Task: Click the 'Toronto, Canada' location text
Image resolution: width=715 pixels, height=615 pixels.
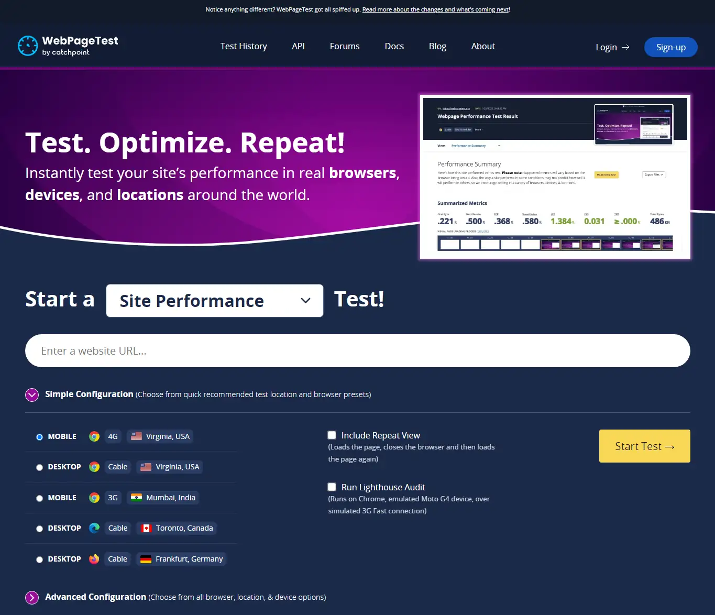Action: point(184,528)
